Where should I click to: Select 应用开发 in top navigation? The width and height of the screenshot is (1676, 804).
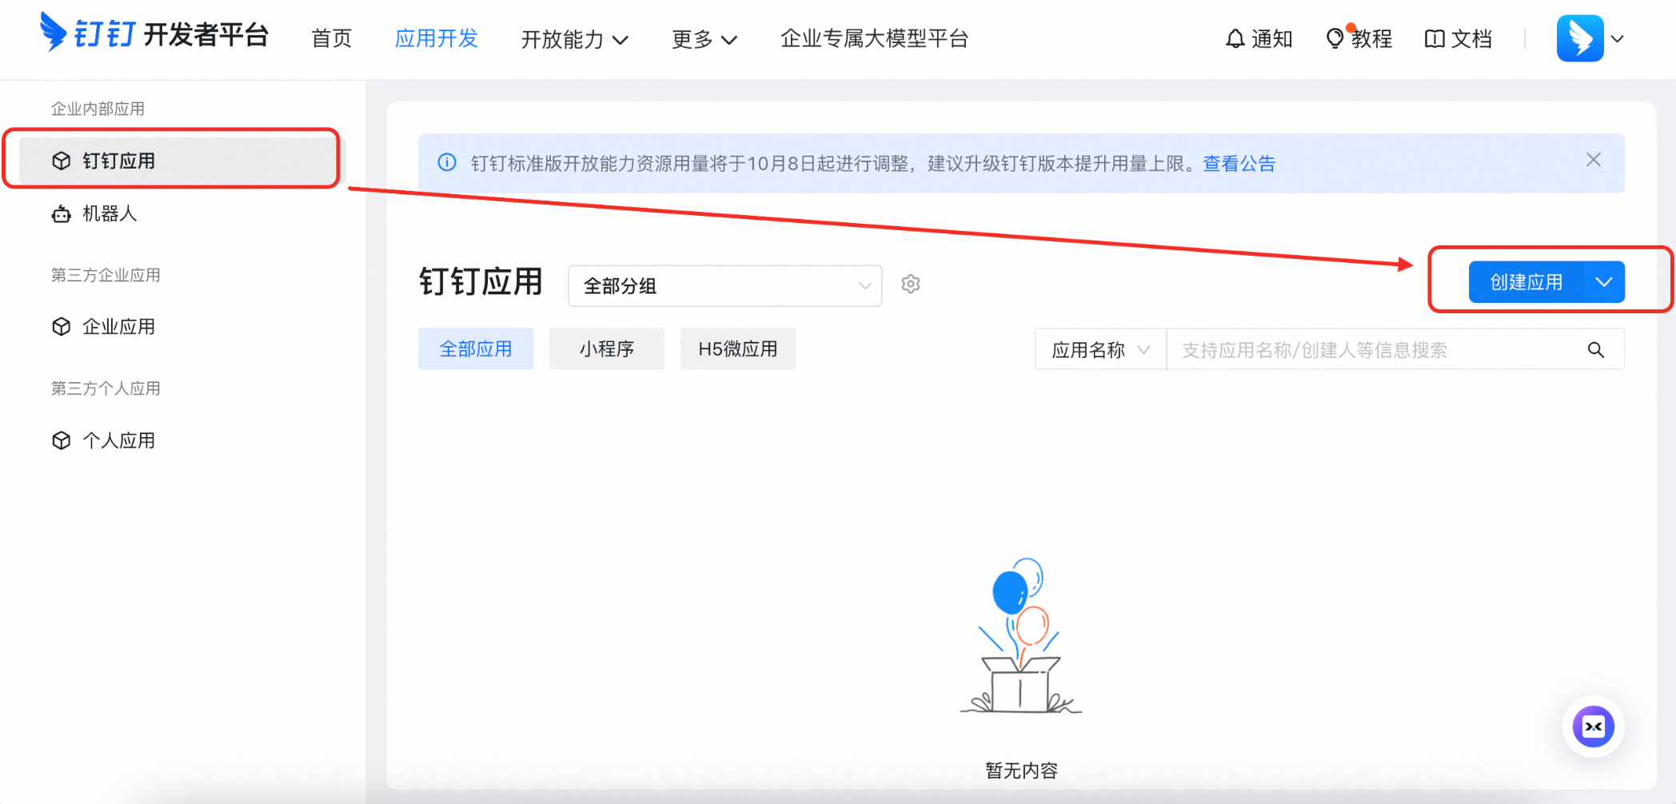[x=437, y=38]
